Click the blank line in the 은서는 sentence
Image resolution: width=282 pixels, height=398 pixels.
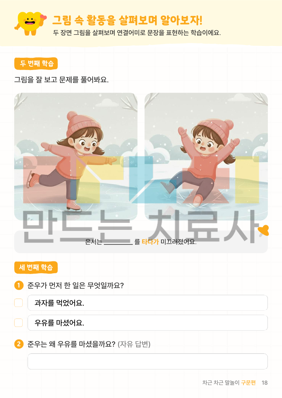[118, 243]
